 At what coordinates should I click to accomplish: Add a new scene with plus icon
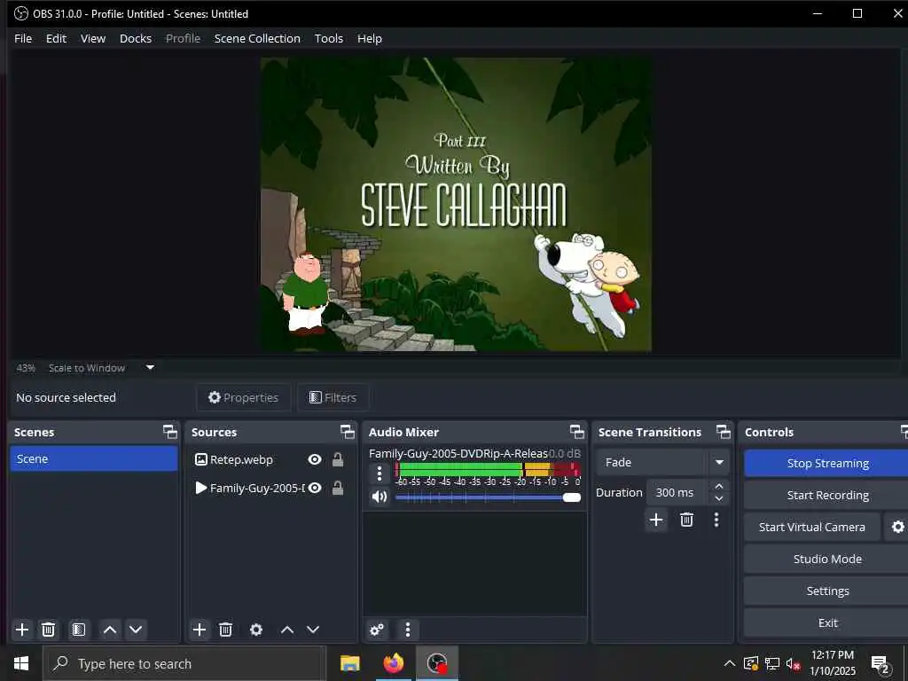(22, 630)
